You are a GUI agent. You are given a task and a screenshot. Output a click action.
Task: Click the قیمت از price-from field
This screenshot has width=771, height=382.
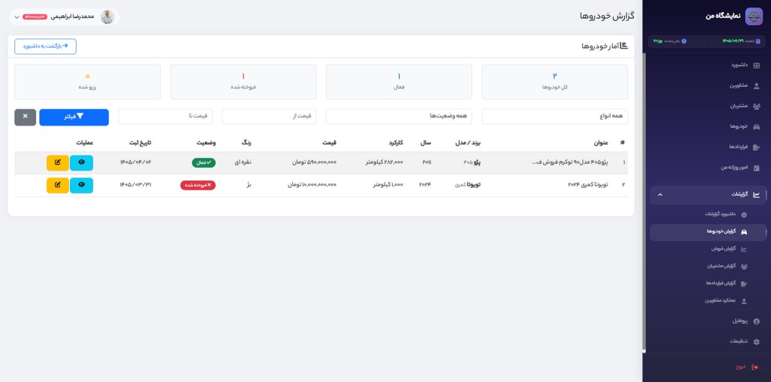269,116
